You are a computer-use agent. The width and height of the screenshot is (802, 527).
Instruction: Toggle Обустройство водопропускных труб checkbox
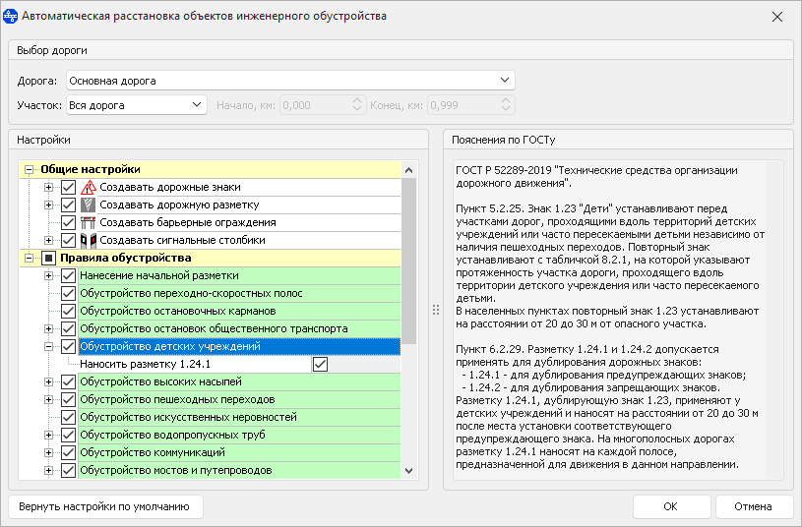click(x=69, y=435)
